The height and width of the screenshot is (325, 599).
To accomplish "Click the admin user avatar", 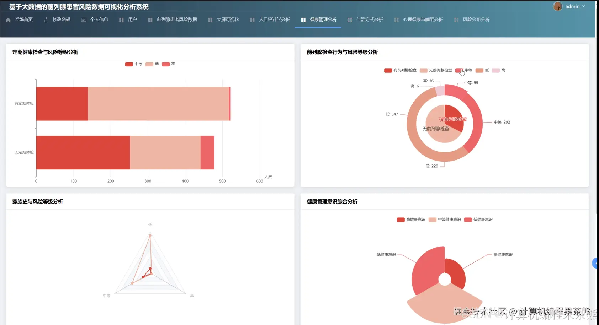I will tap(557, 6).
